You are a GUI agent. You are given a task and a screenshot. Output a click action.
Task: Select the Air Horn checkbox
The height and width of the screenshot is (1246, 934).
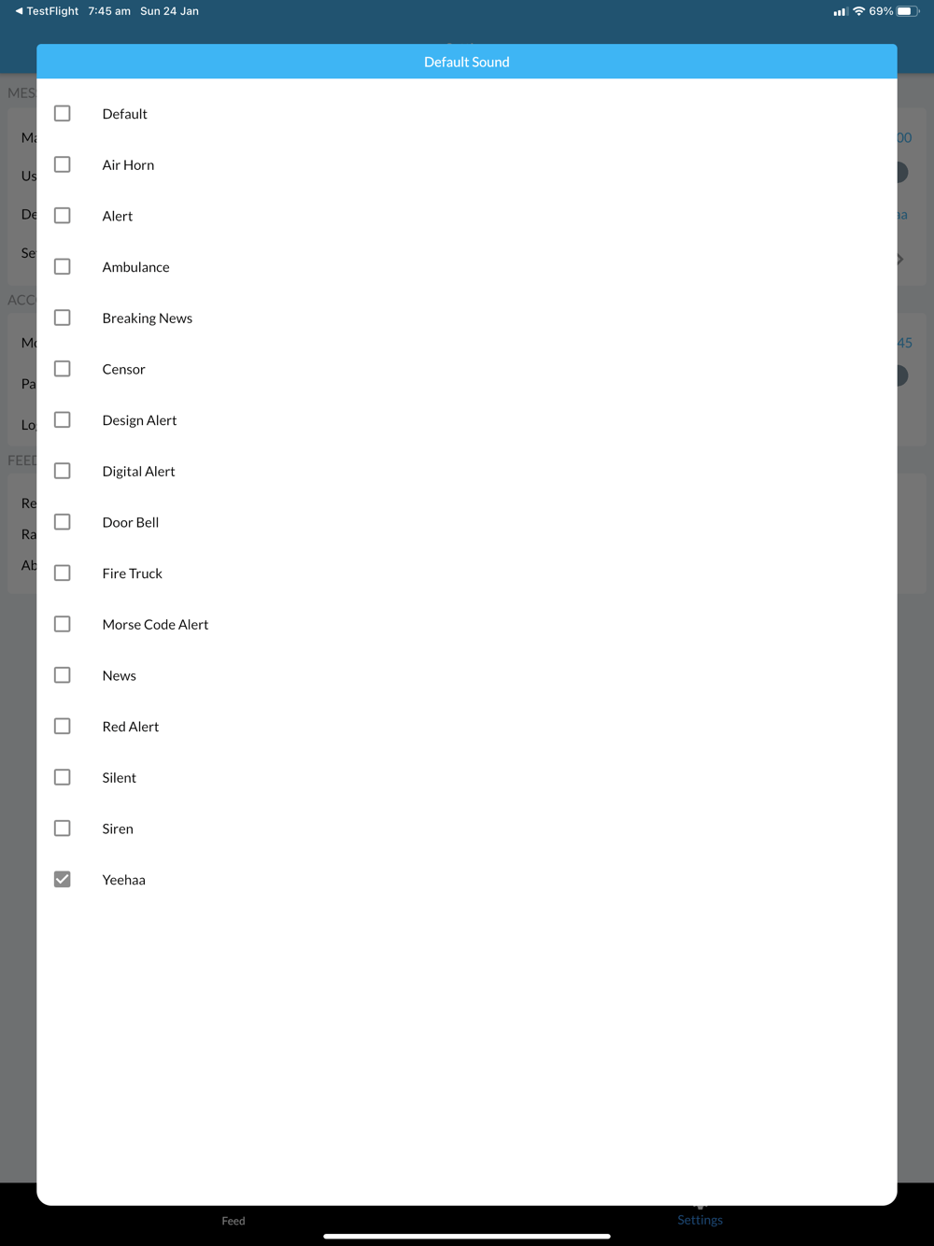coord(63,164)
